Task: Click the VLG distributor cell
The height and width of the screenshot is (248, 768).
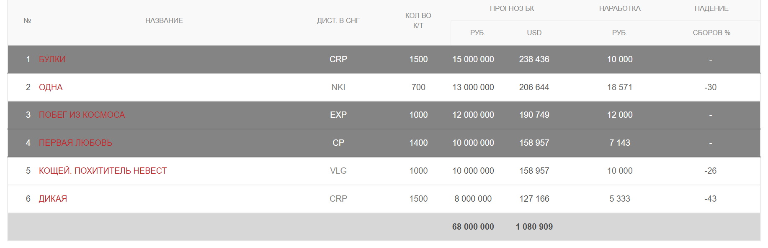Action: [x=338, y=171]
